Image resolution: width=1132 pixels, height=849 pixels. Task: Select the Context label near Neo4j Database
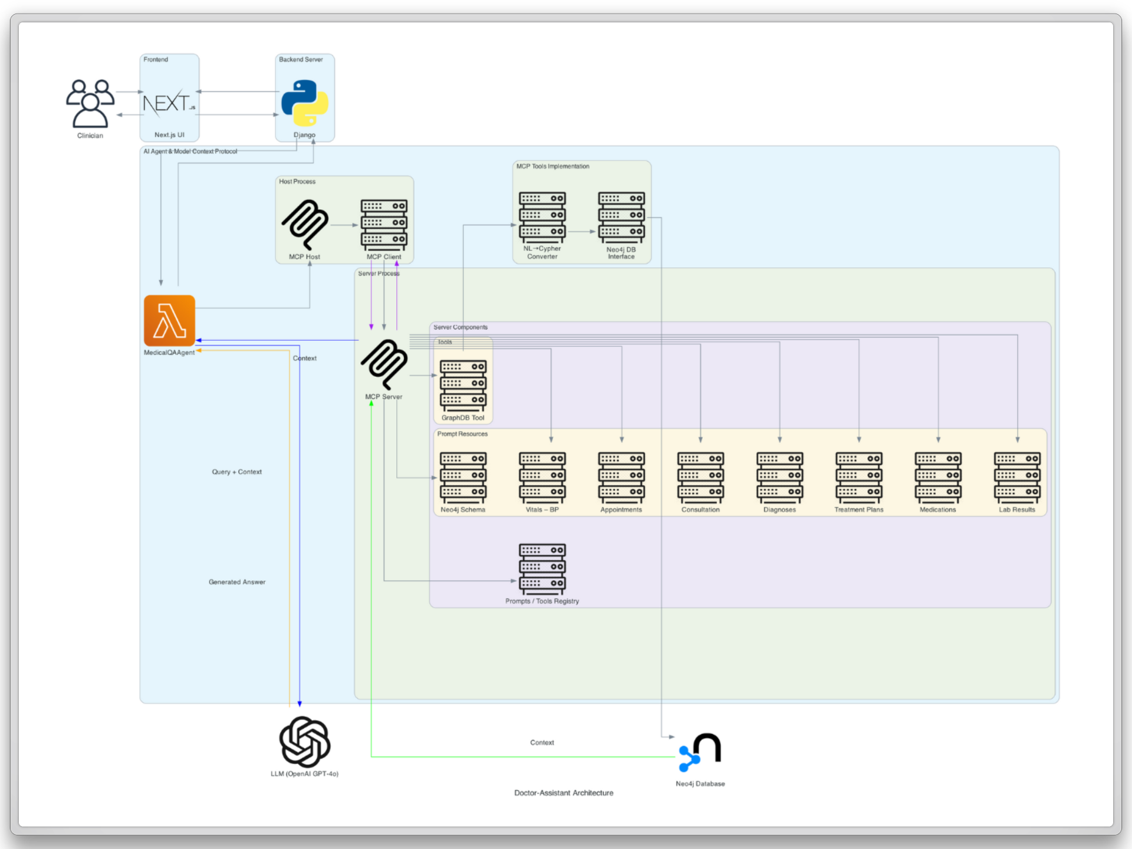[542, 742]
